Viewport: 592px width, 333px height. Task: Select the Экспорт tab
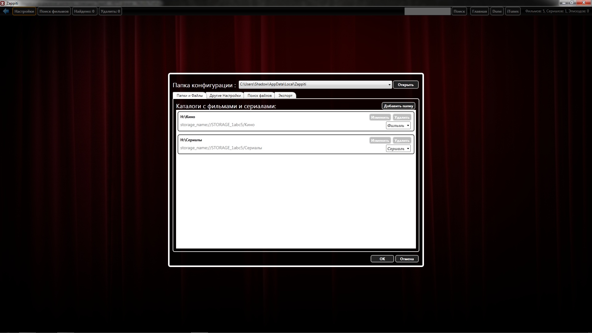(x=285, y=96)
